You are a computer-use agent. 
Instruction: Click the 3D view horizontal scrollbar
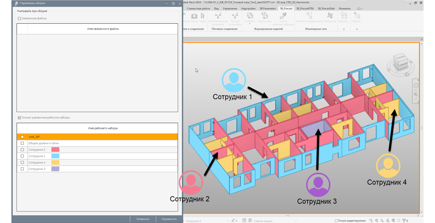click(288, 215)
